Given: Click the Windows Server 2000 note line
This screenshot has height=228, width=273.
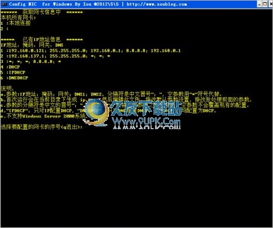Looking at the screenshot, I should click(x=43, y=116).
